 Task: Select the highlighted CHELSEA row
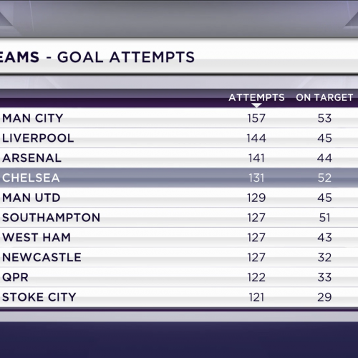pyautogui.click(x=179, y=178)
